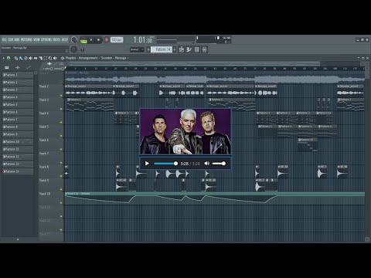Select Pattern 10 in the picker

point(18,142)
